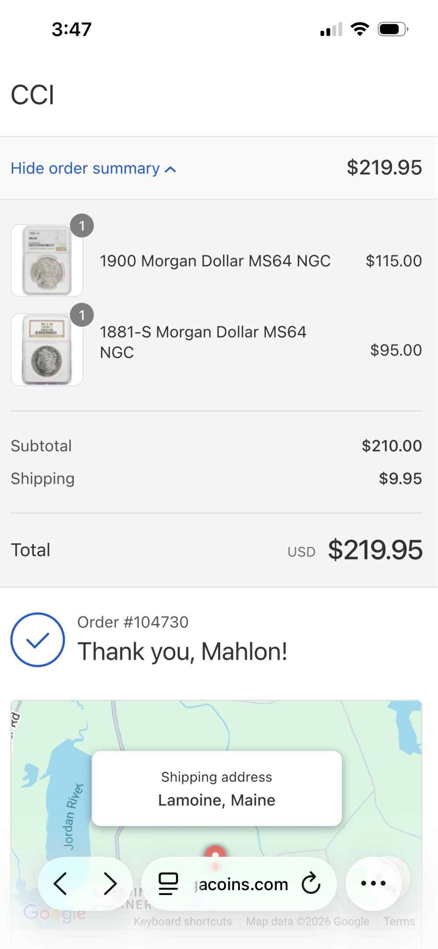This screenshot has width=438, height=949.
Task: Open the page reader/tabs icon in address bar
Action: click(168, 883)
